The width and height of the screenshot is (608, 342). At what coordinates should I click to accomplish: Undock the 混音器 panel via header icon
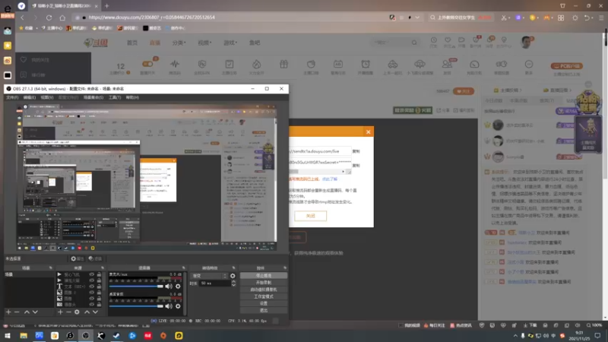183,268
